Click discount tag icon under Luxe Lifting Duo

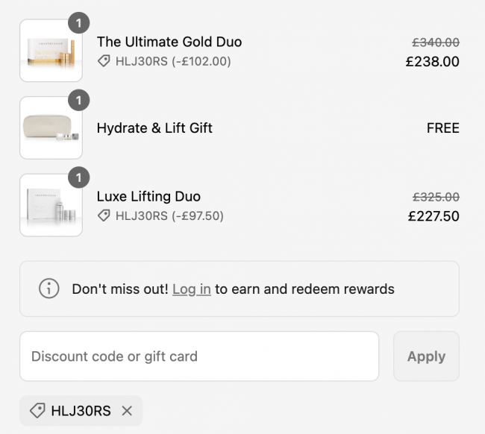[x=104, y=216]
